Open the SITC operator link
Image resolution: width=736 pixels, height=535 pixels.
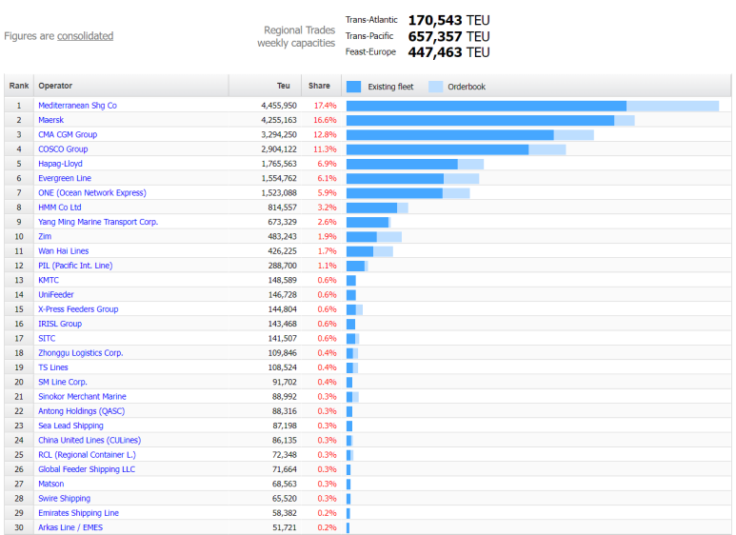pos(47,338)
